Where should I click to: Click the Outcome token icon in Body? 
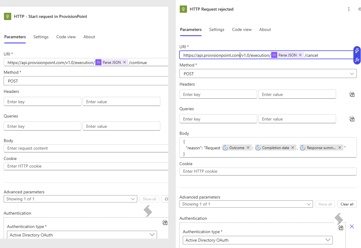point(225,148)
